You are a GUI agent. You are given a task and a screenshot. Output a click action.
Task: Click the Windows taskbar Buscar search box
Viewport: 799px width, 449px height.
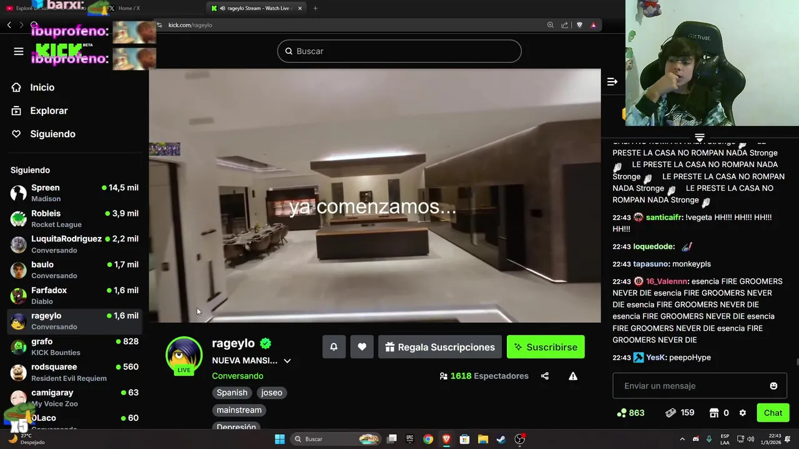tap(336, 439)
